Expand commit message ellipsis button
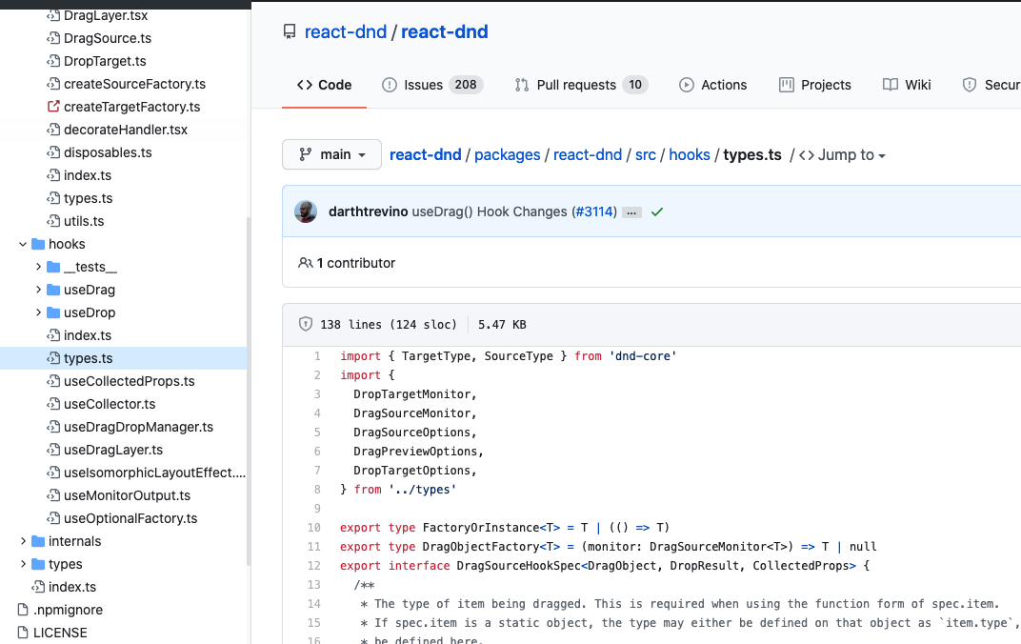1021x644 pixels. (631, 212)
